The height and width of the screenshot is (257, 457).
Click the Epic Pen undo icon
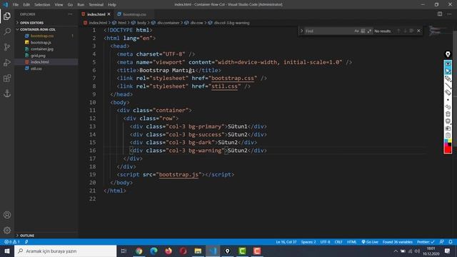tap(448, 107)
